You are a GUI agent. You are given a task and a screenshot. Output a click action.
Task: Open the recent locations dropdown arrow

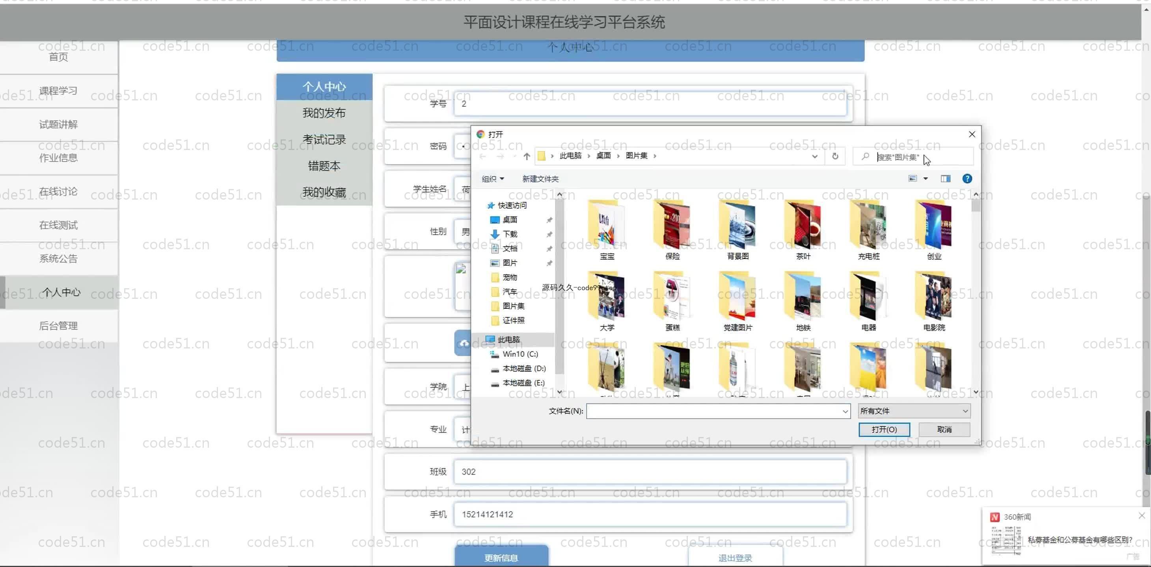[x=514, y=156]
